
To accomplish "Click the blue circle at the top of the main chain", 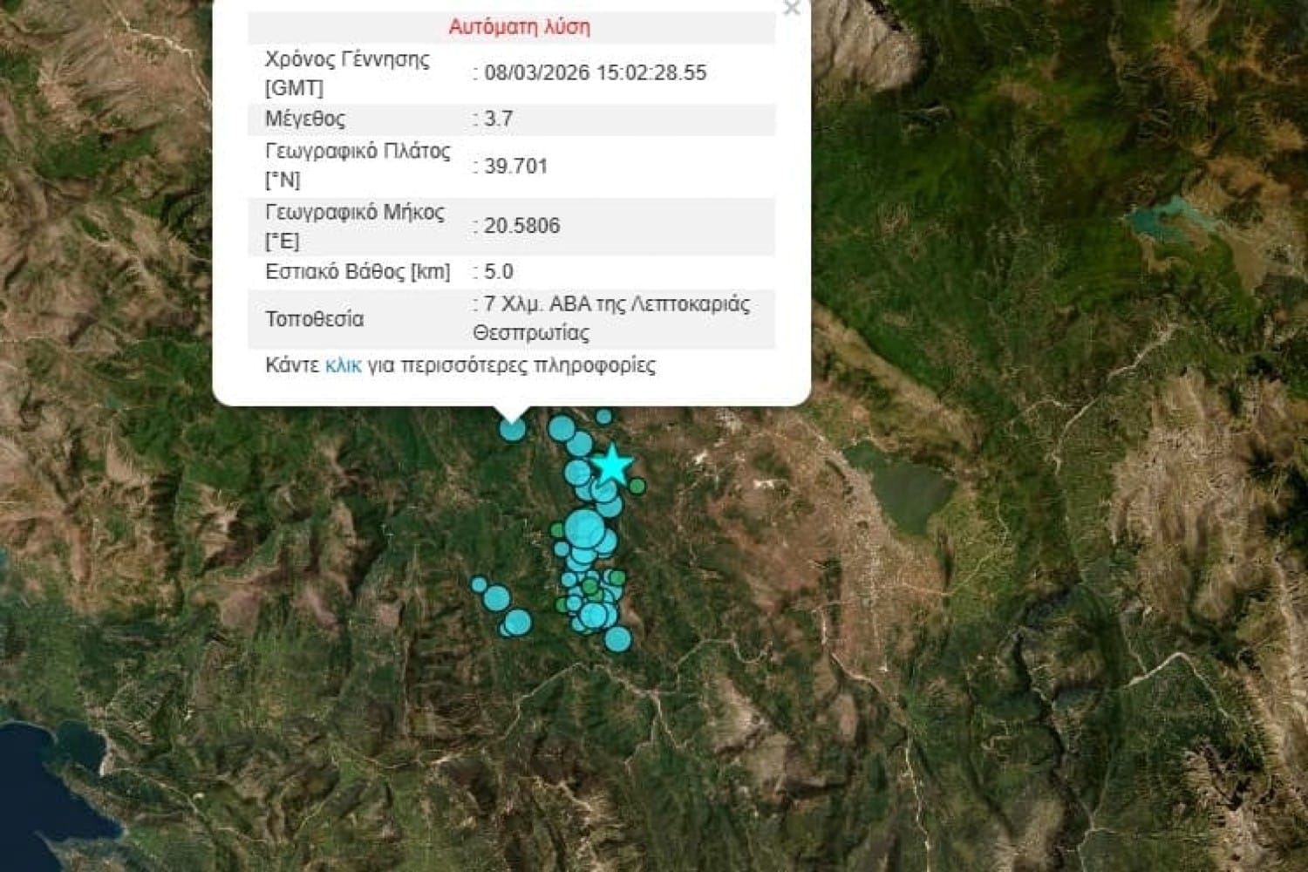I will tap(562, 428).
